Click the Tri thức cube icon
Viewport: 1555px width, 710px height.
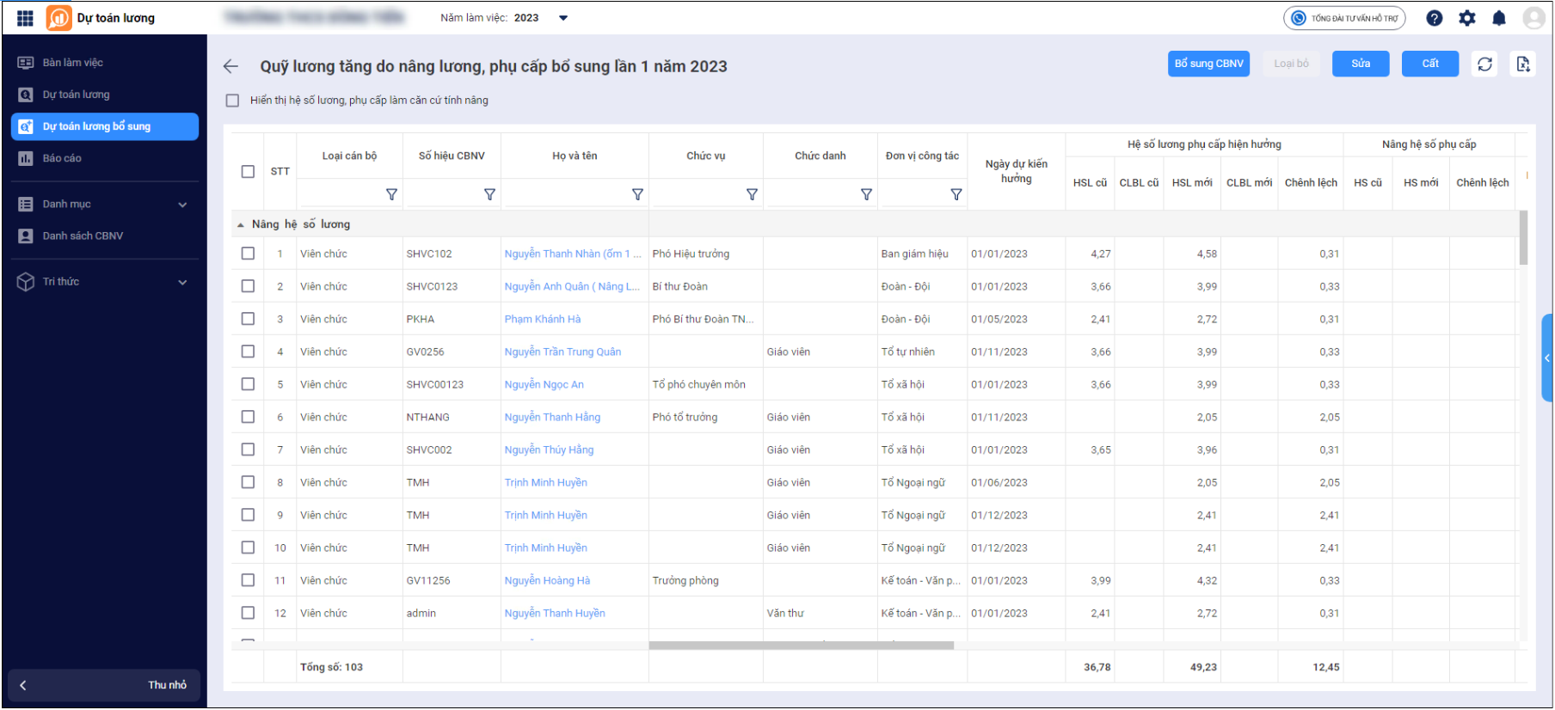[x=26, y=282]
